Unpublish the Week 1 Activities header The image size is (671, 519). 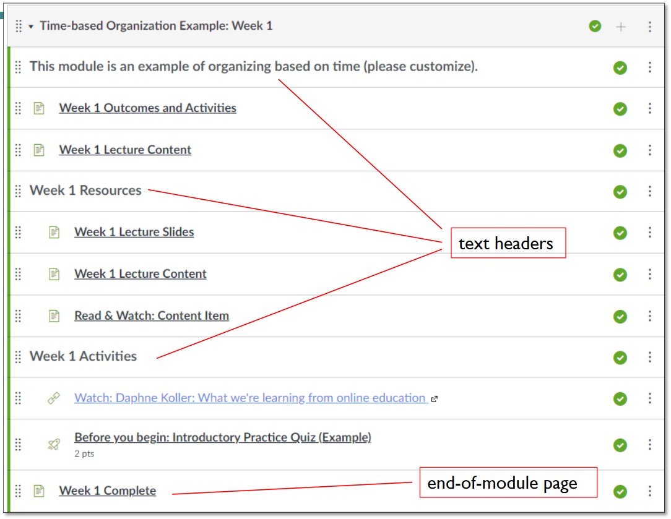[620, 358]
